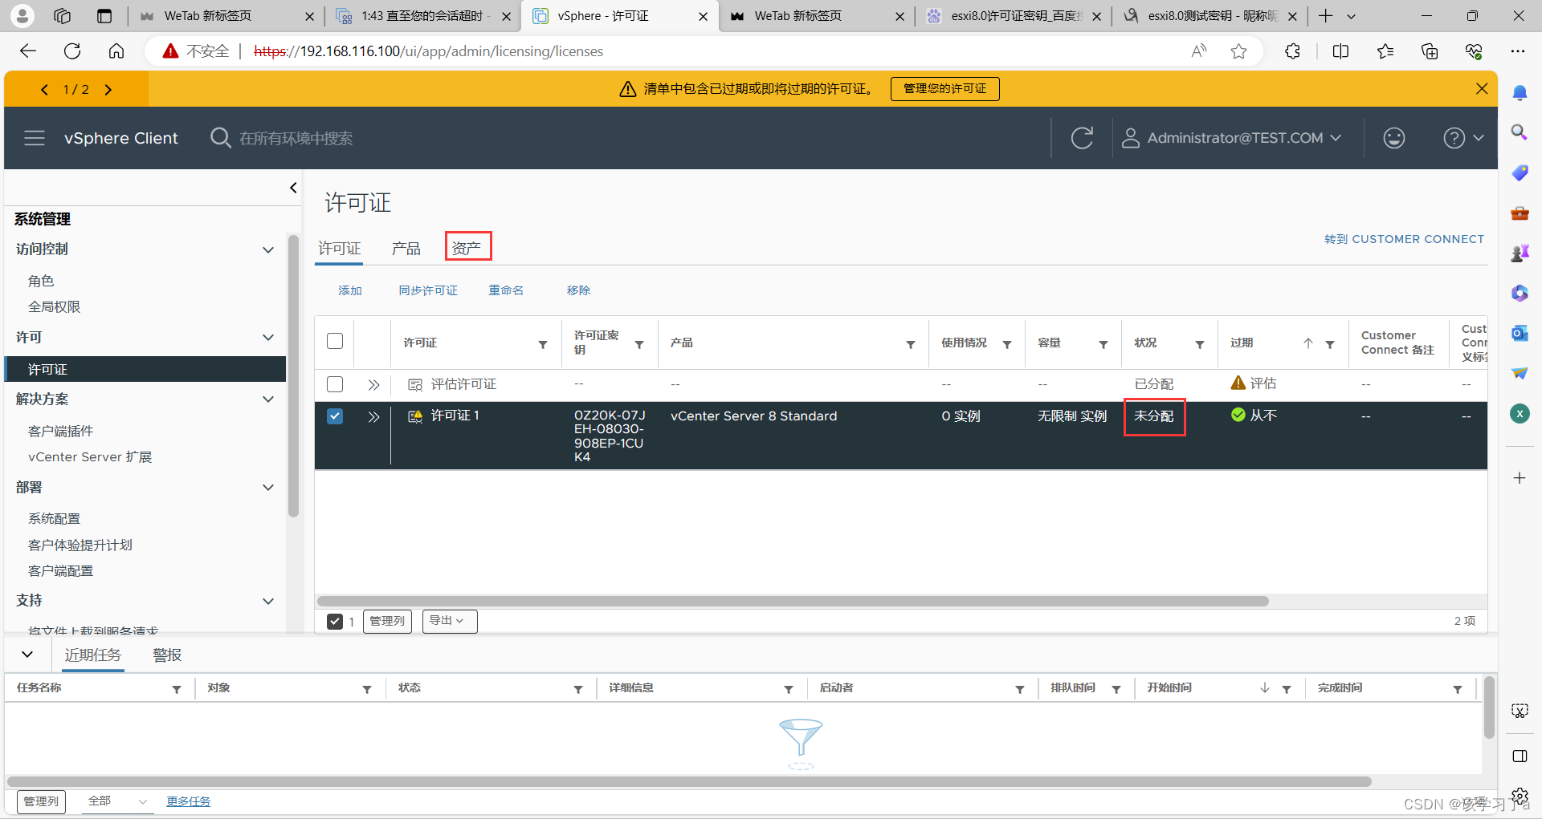Open Edge sidebar search icon

[x=1520, y=132]
